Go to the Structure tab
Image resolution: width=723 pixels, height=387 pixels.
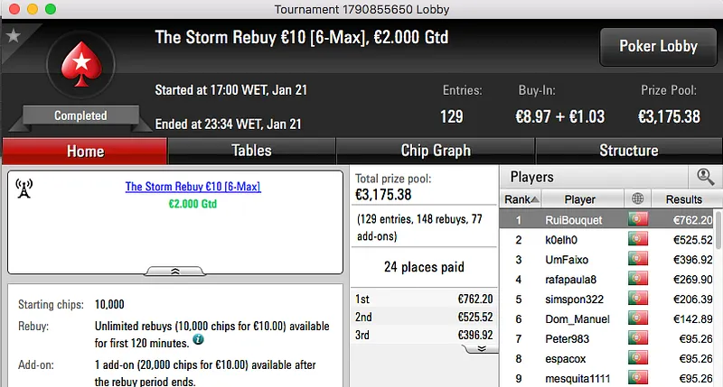point(628,151)
